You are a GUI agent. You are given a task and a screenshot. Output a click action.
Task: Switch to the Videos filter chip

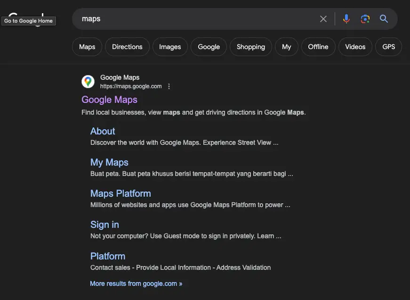coord(355,47)
